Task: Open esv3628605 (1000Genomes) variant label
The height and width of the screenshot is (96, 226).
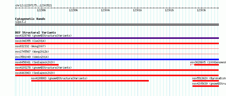Action: pos(208,62)
